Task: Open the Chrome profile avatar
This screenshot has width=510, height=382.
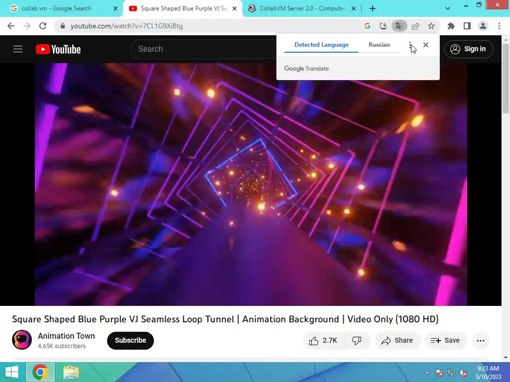Action: click(x=483, y=26)
